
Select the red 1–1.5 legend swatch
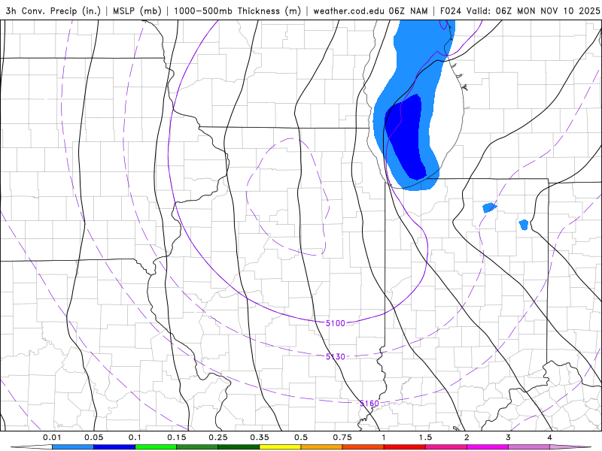(405, 447)
